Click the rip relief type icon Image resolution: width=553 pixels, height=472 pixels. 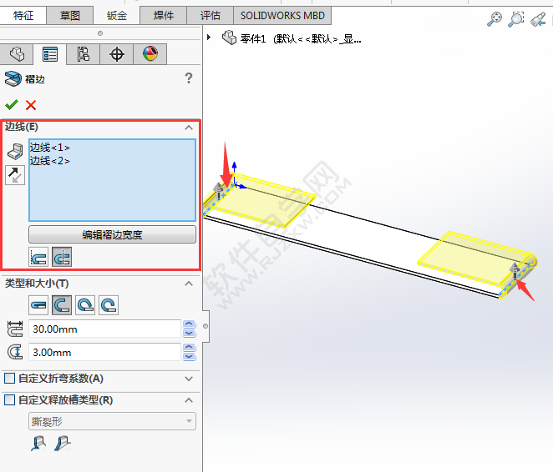pos(38,443)
